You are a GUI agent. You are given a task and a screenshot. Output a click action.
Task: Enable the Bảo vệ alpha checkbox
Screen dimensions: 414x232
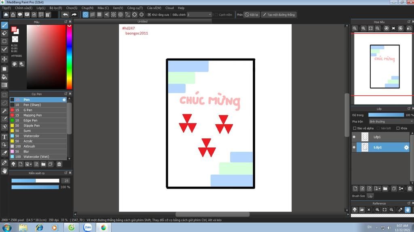click(355, 128)
